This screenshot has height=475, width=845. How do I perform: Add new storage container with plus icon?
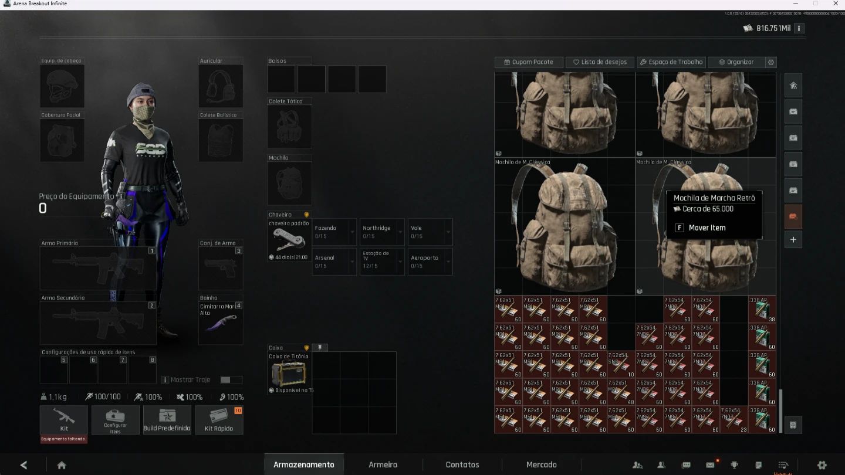793,239
